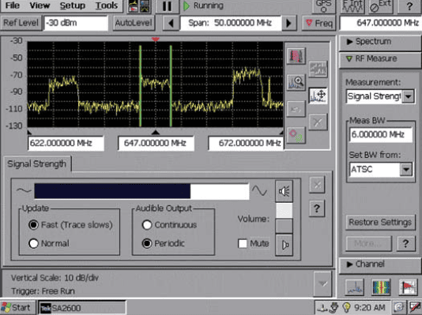Open RF Measure help question mark

[405, 243]
